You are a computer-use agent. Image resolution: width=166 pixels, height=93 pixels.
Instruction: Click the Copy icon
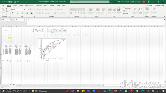tap(6, 11)
